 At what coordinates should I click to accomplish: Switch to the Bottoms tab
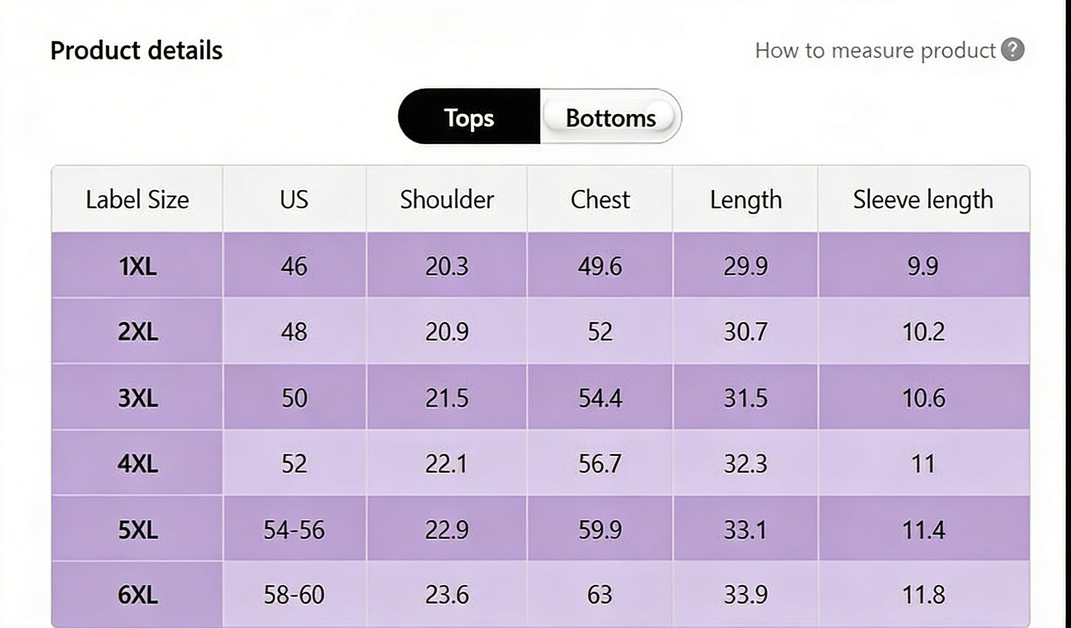click(x=610, y=117)
